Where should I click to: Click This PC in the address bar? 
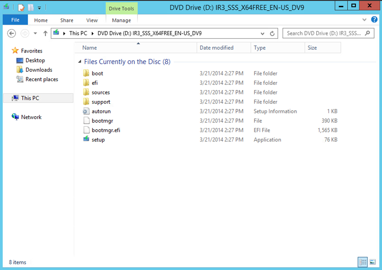tap(78, 33)
